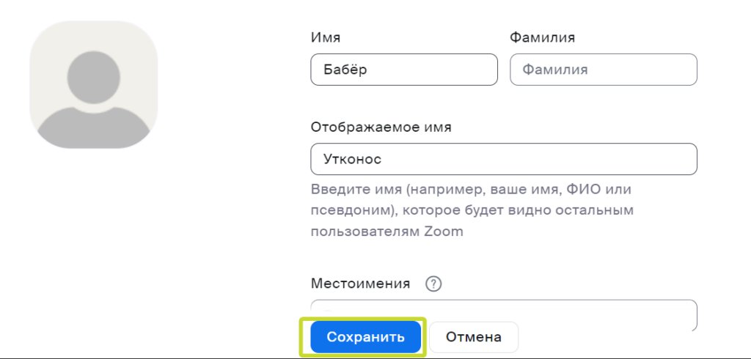Click the word Zoom in the hint
This screenshot has width=751, height=359.
tap(444, 232)
